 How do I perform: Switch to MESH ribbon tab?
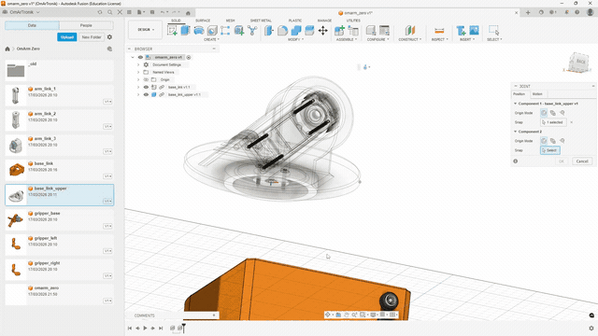[231, 21]
